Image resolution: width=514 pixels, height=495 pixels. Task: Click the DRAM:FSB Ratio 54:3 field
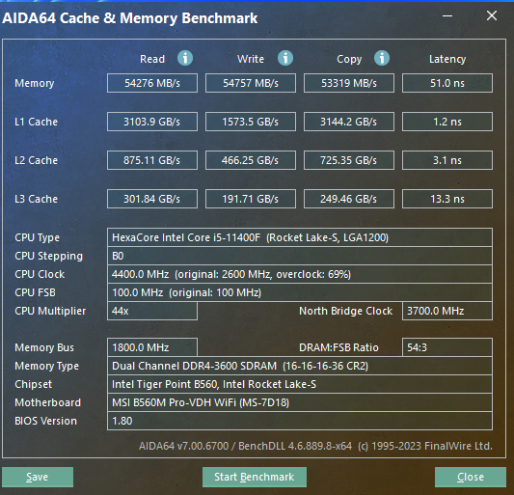447,347
